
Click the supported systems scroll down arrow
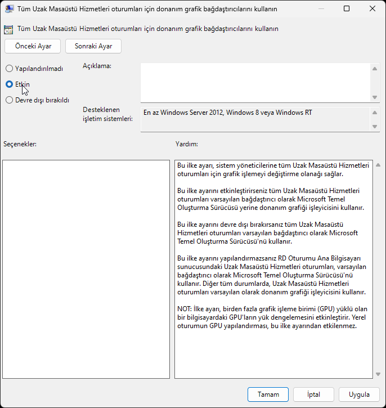(x=375, y=127)
